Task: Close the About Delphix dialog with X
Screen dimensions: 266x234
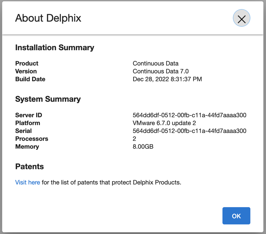Action: (x=241, y=18)
